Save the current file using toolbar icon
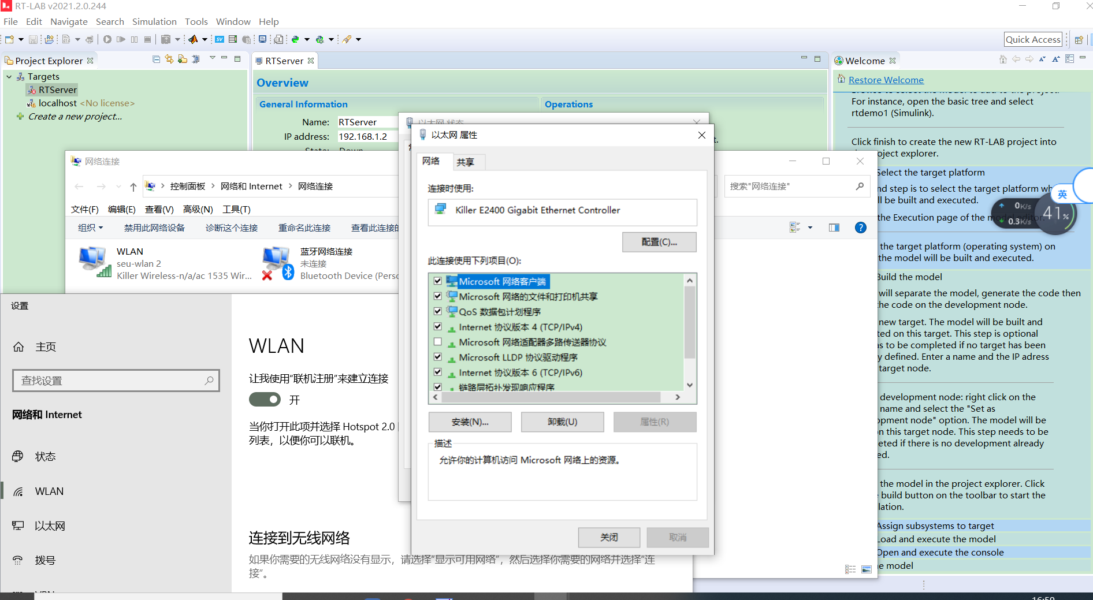1093x600 pixels. [34, 39]
